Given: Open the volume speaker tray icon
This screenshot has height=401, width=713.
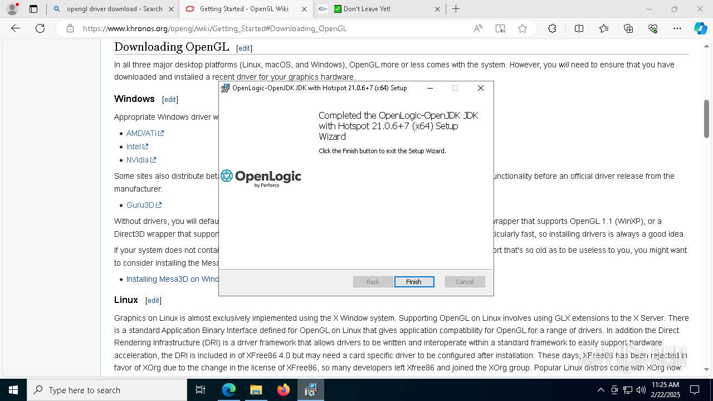Looking at the screenshot, I should [x=641, y=390].
